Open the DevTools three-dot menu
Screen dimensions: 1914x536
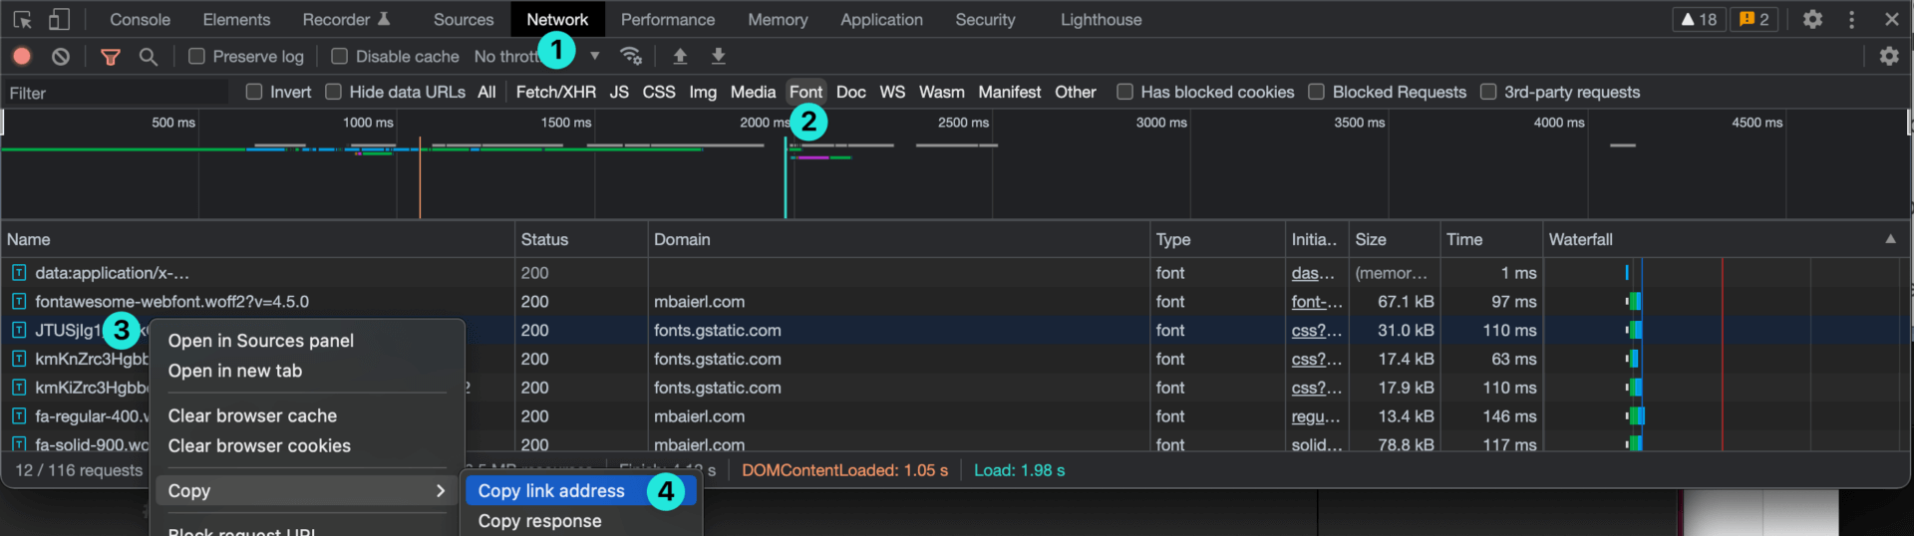click(x=1852, y=19)
